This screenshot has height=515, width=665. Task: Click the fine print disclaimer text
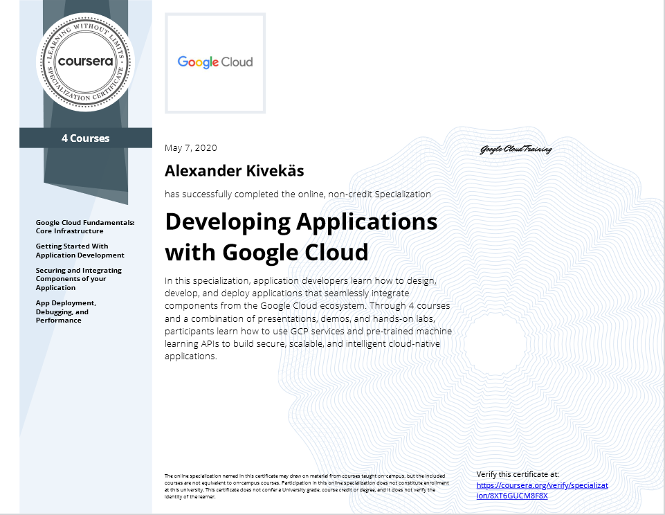(x=307, y=486)
